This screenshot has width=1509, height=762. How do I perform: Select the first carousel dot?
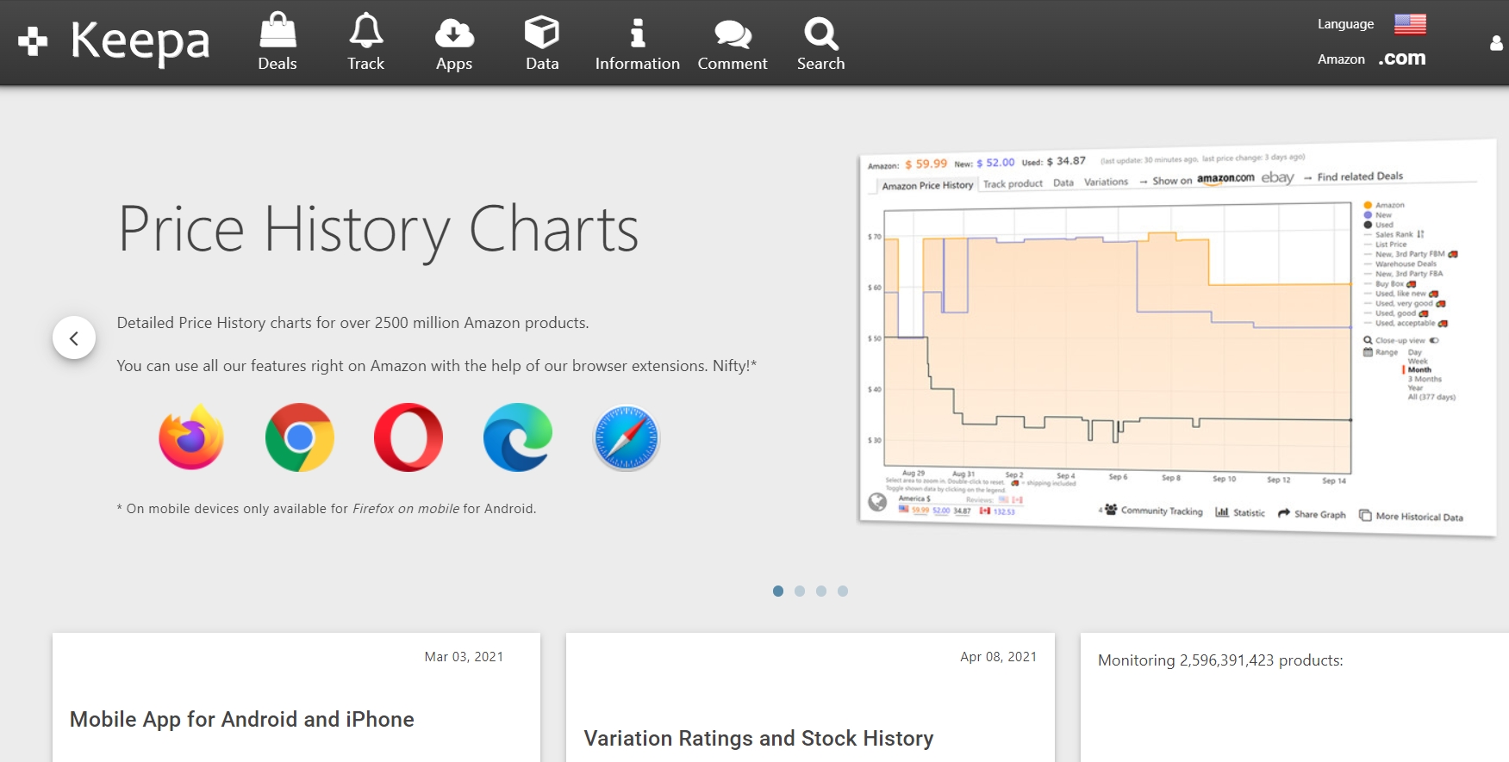click(x=778, y=591)
